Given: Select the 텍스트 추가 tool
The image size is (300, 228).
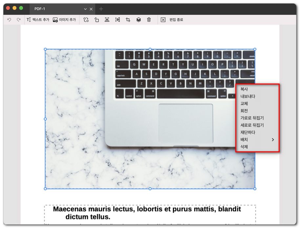Looking at the screenshot, I should (38, 20).
